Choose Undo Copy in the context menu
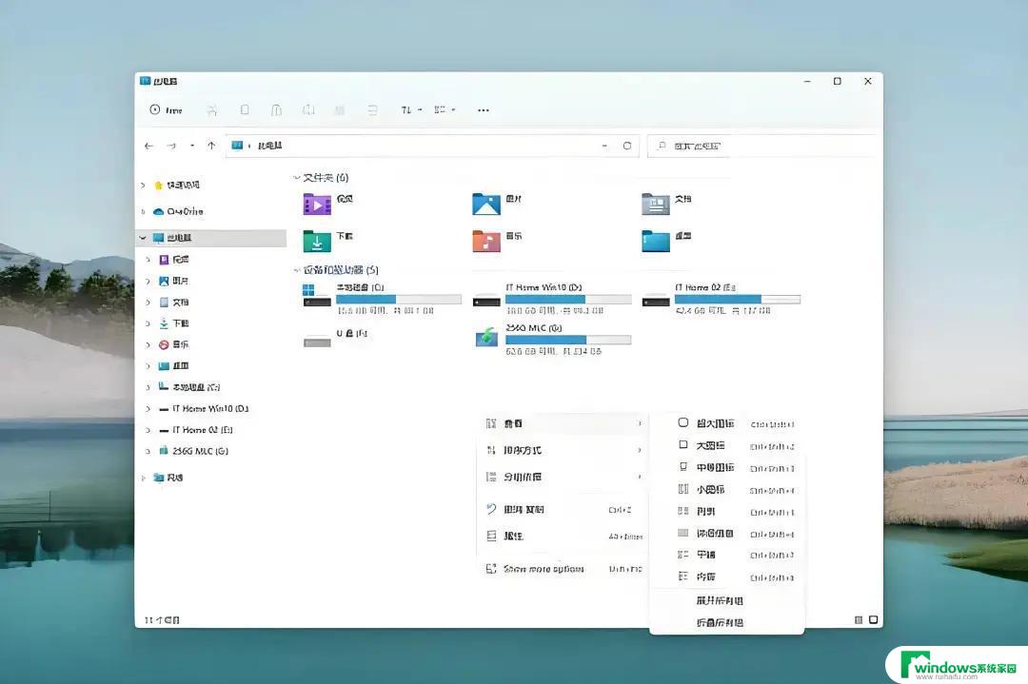Screen dimensions: 1028x684 click(x=563, y=510)
